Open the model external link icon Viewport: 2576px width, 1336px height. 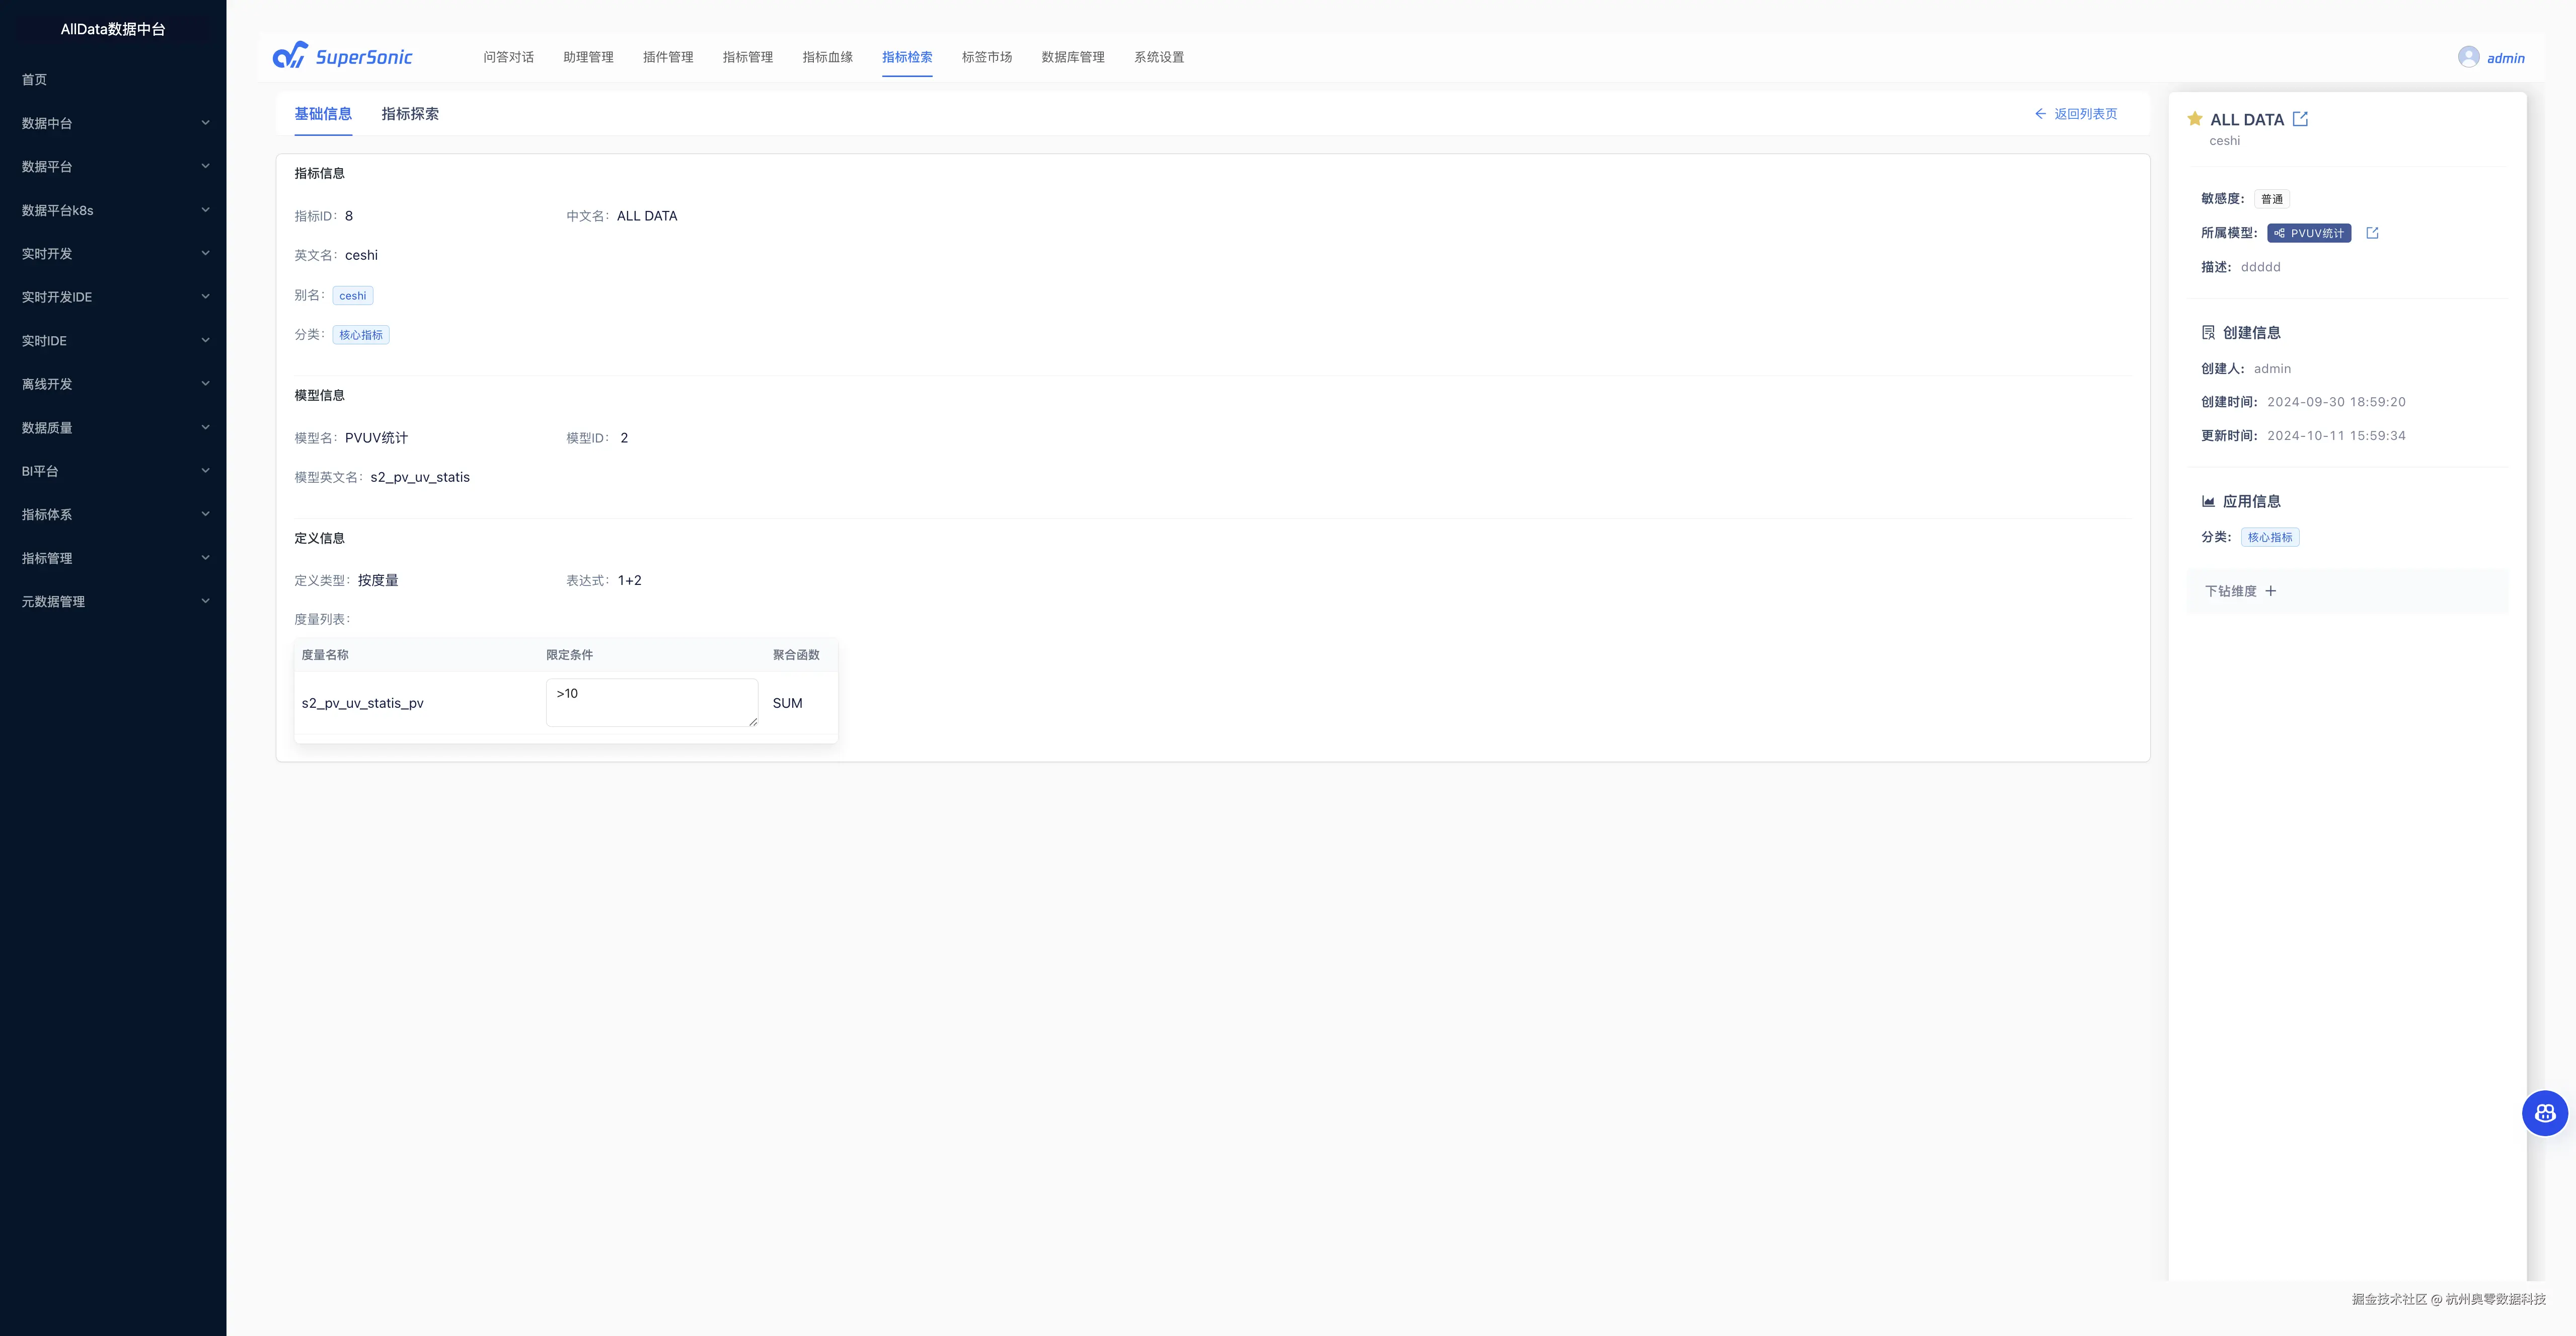[x=2372, y=233]
